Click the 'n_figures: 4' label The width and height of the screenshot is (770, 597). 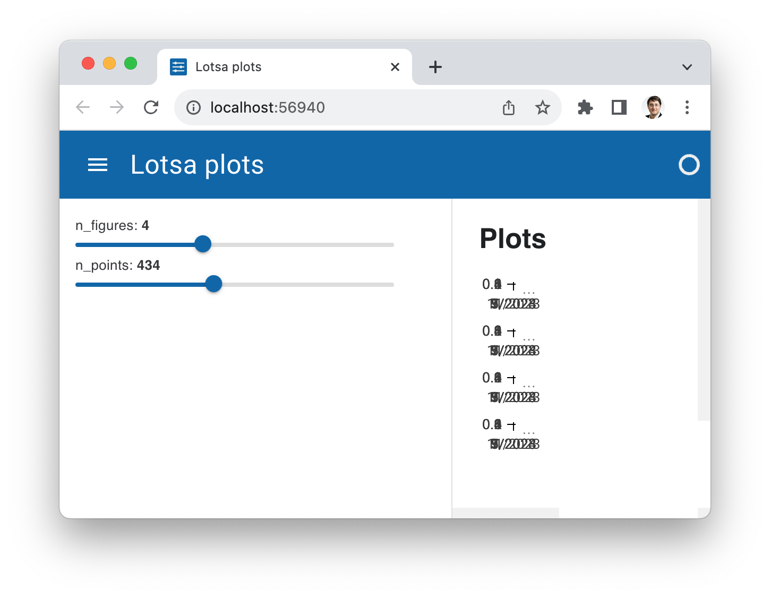coord(112,226)
